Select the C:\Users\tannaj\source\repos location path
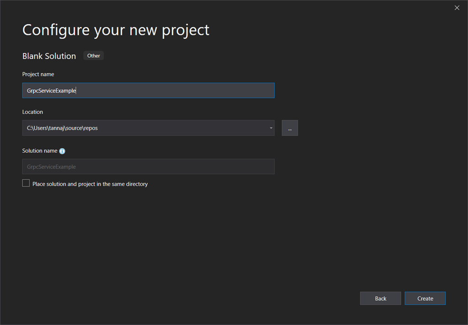 62,128
